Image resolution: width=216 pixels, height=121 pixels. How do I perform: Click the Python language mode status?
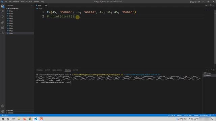click(x=196, y=115)
